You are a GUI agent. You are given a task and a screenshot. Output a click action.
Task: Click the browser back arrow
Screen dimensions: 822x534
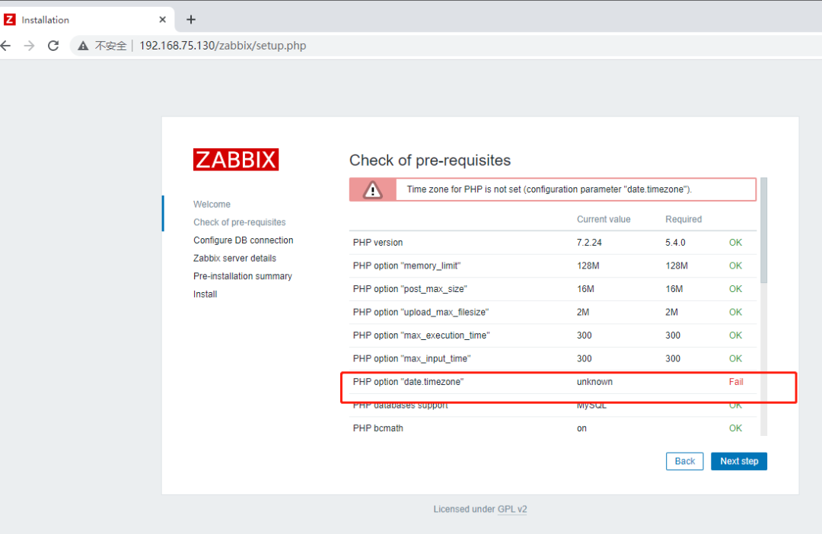point(7,46)
